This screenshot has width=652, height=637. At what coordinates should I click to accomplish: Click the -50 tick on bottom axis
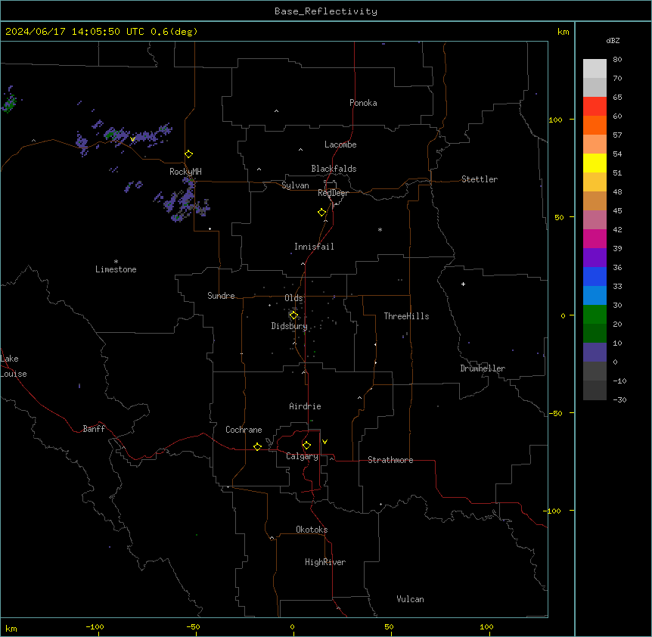point(193,626)
